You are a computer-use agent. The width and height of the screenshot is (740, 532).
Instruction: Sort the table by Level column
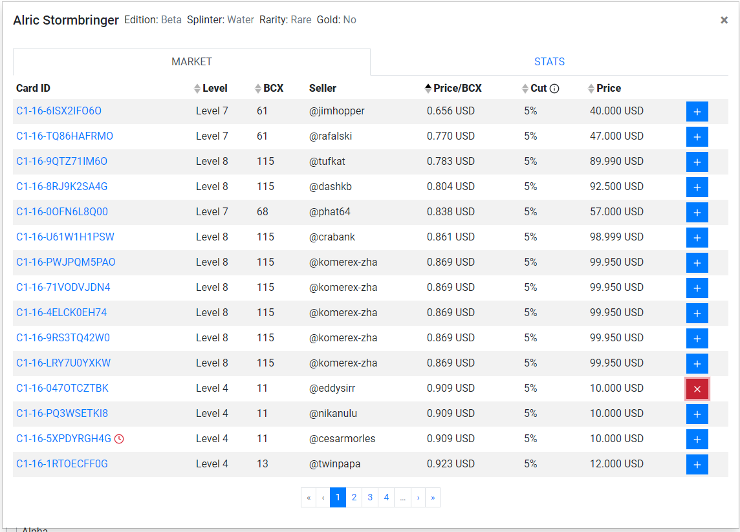coord(210,89)
